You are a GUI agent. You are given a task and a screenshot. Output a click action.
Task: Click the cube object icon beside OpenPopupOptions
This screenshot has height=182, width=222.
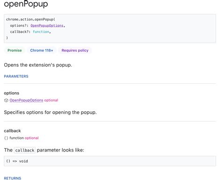click(x=6, y=100)
